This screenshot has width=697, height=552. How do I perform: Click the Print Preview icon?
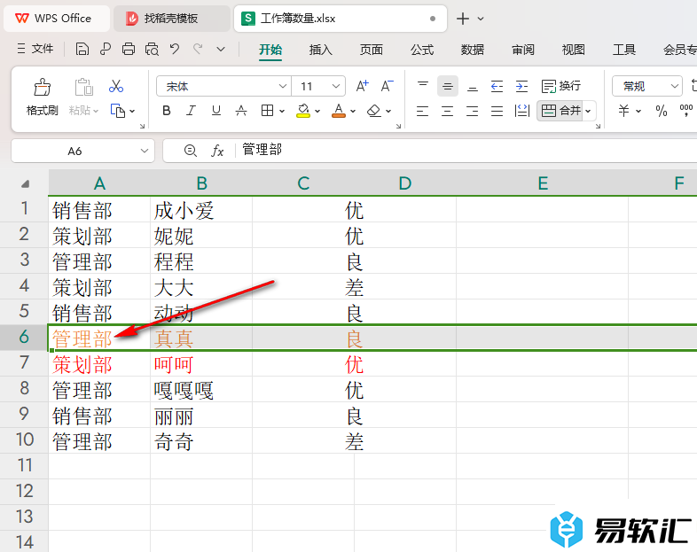152,49
